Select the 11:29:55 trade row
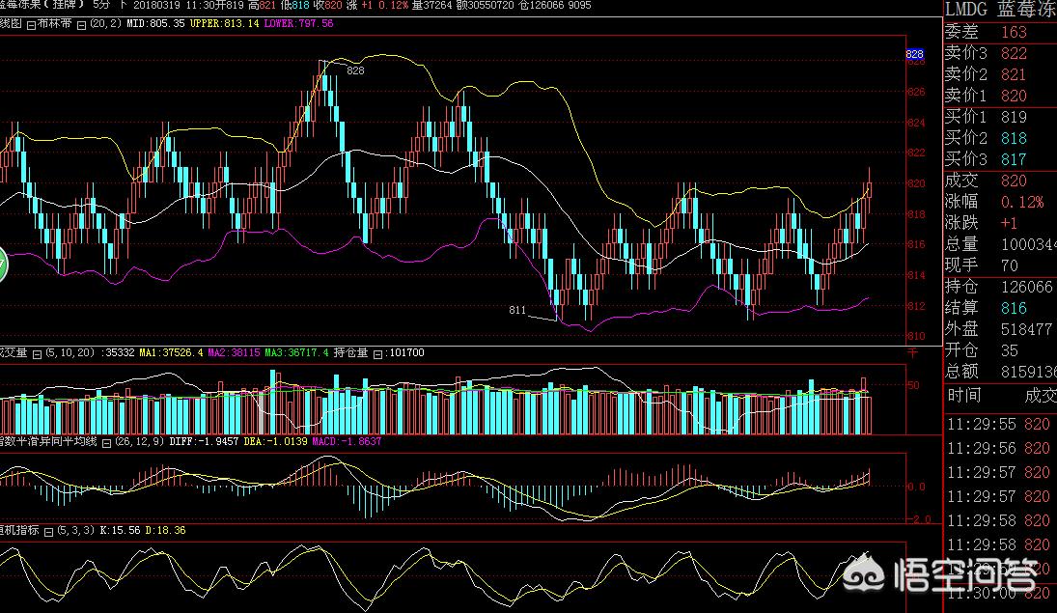The image size is (1057, 613). (1000, 424)
